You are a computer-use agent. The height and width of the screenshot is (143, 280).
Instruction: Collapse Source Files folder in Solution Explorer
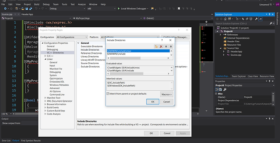(220, 48)
